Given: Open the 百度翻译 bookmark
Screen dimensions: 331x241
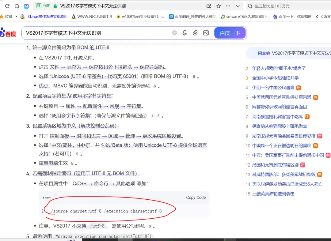Looking at the screenshot, I should (x=192, y=17).
